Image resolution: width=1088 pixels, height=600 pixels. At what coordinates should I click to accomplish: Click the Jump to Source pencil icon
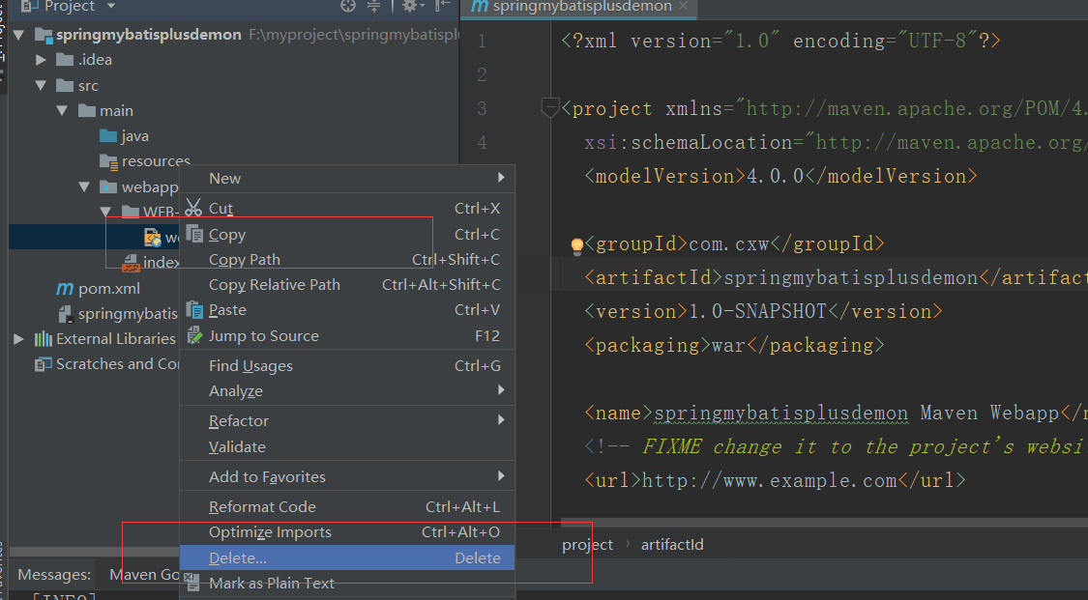pyautogui.click(x=195, y=335)
